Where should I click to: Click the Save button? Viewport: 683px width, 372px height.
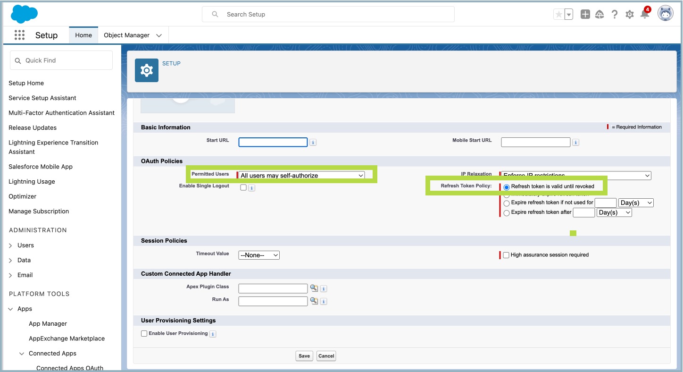pyautogui.click(x=304, y=356)
